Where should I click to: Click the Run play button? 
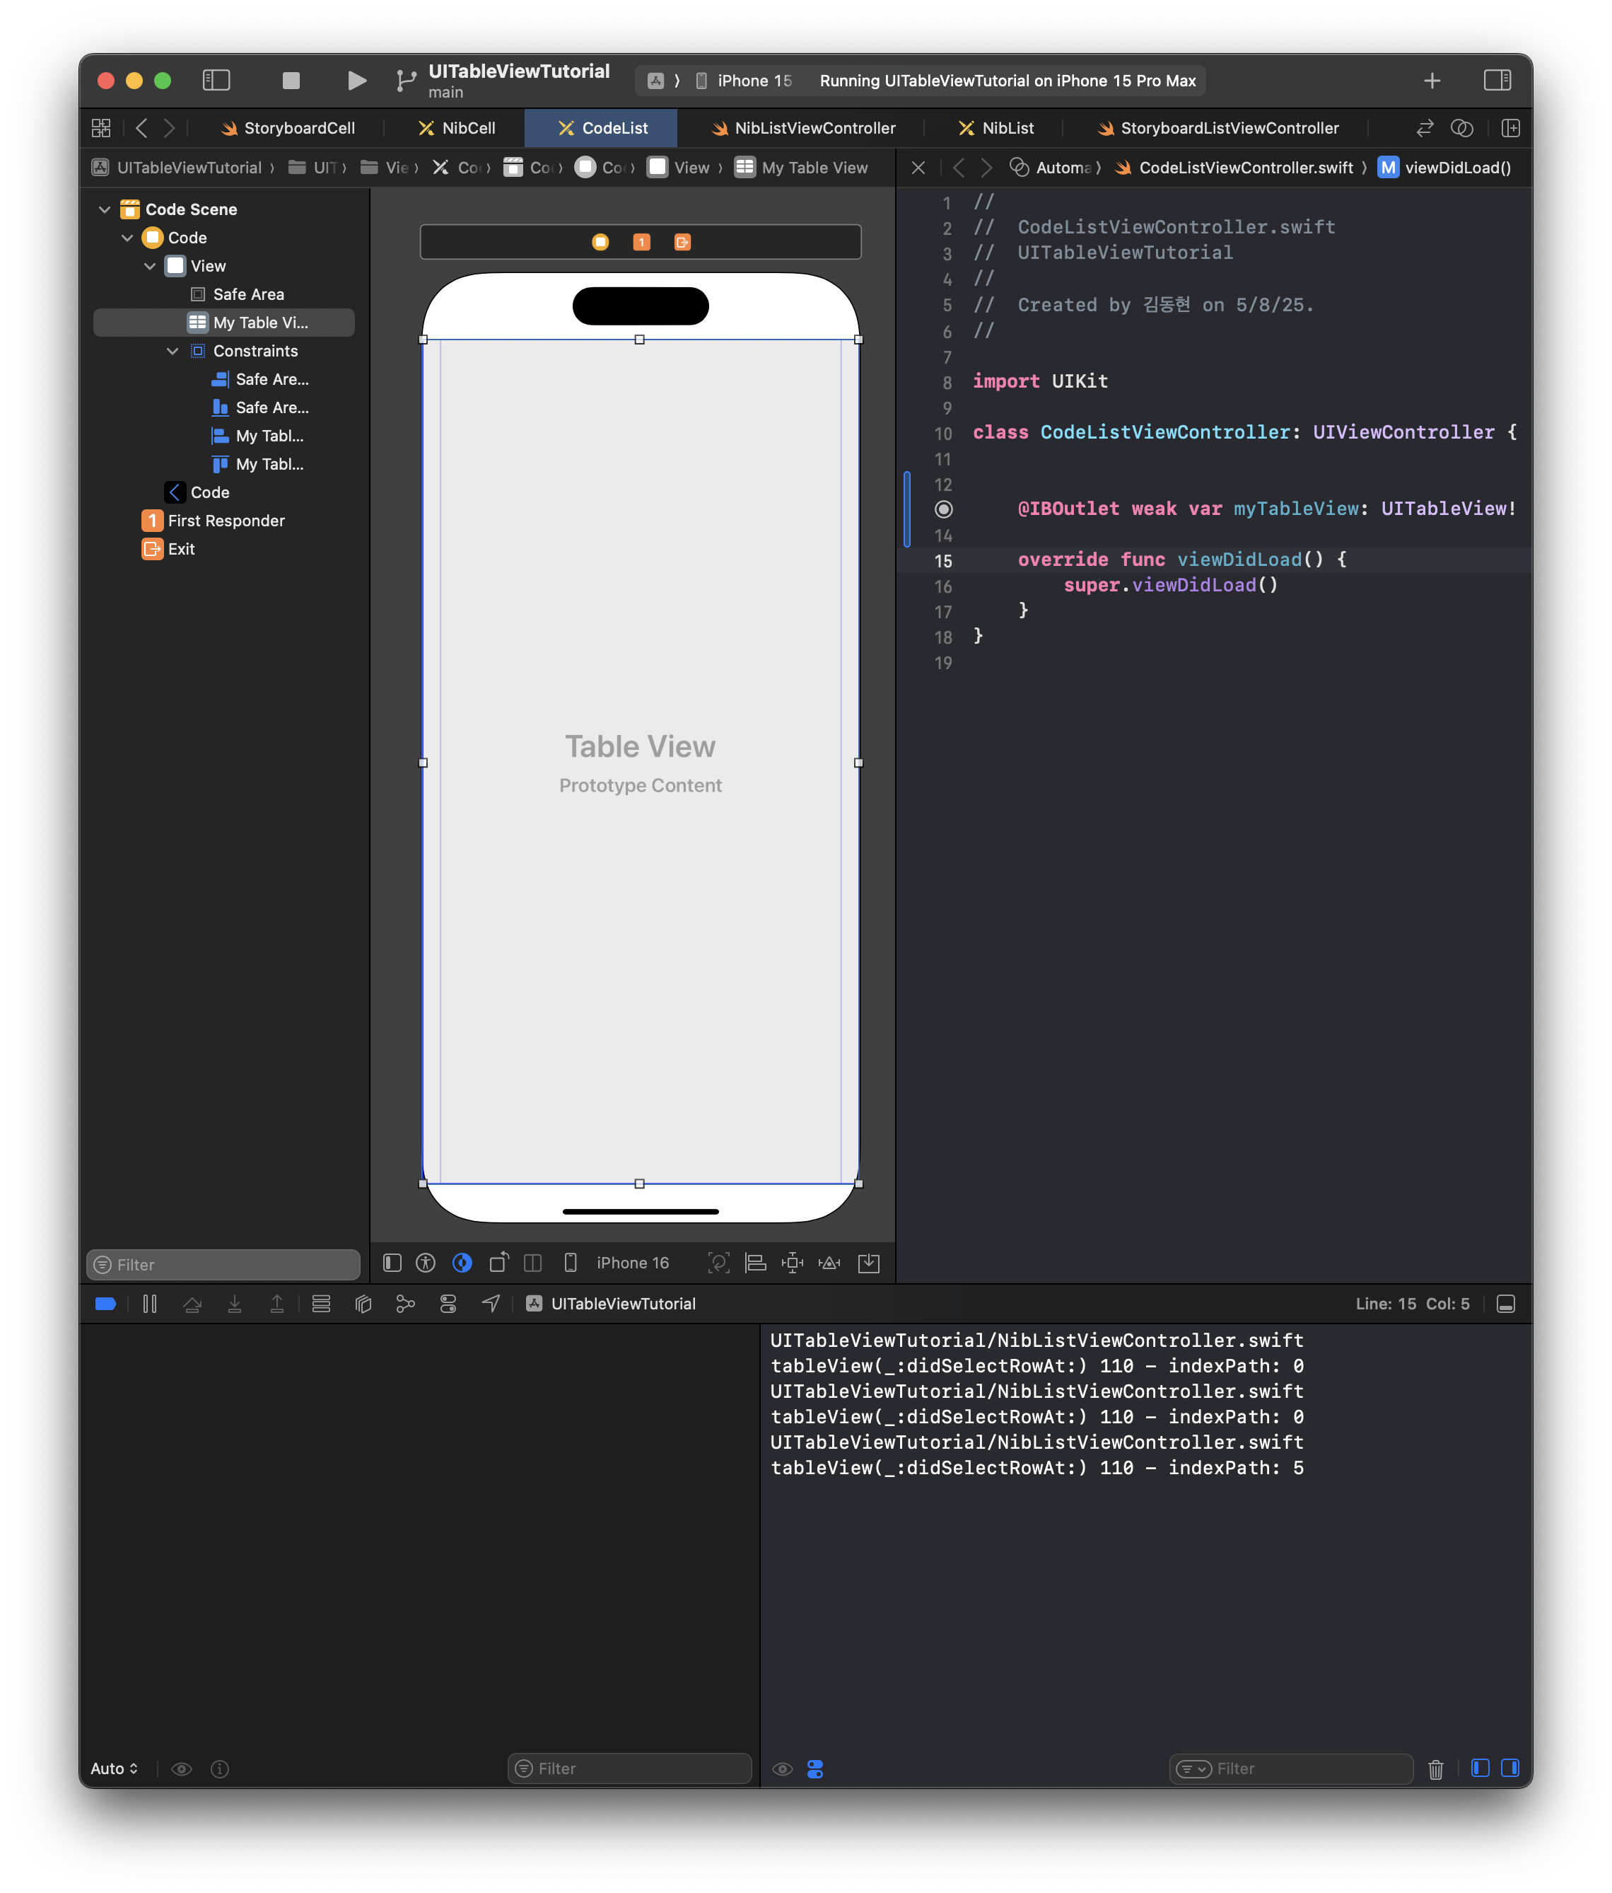point(356,81)
